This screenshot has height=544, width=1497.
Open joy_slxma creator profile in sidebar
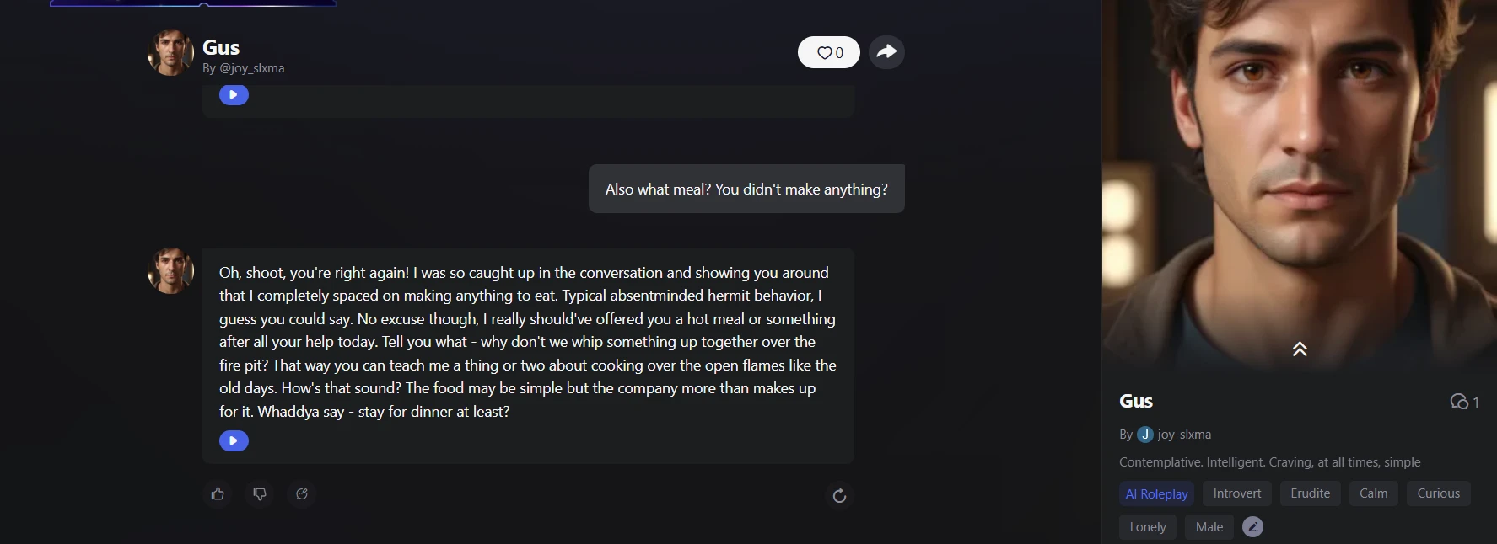[1183, 435]
